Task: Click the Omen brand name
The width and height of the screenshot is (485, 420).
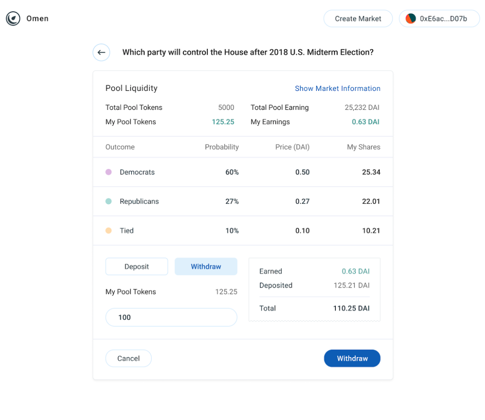Action: (37, 18)
